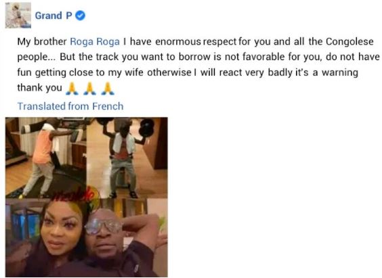Open the dumbbell lifting photo
This screenshot has width=382, height=278.
127,158
